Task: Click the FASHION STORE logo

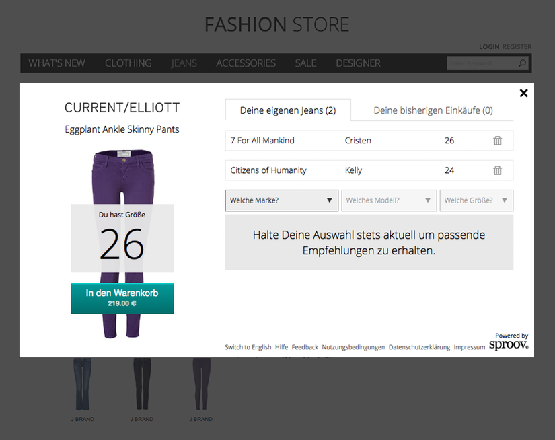Action: (277, 24)
